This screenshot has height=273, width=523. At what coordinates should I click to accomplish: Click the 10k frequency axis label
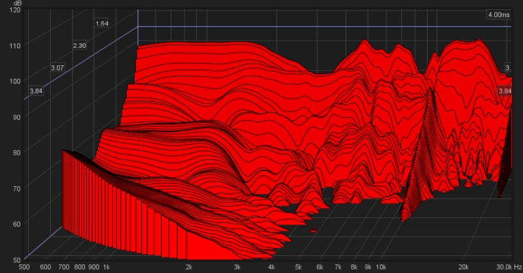tap(381, 267)
